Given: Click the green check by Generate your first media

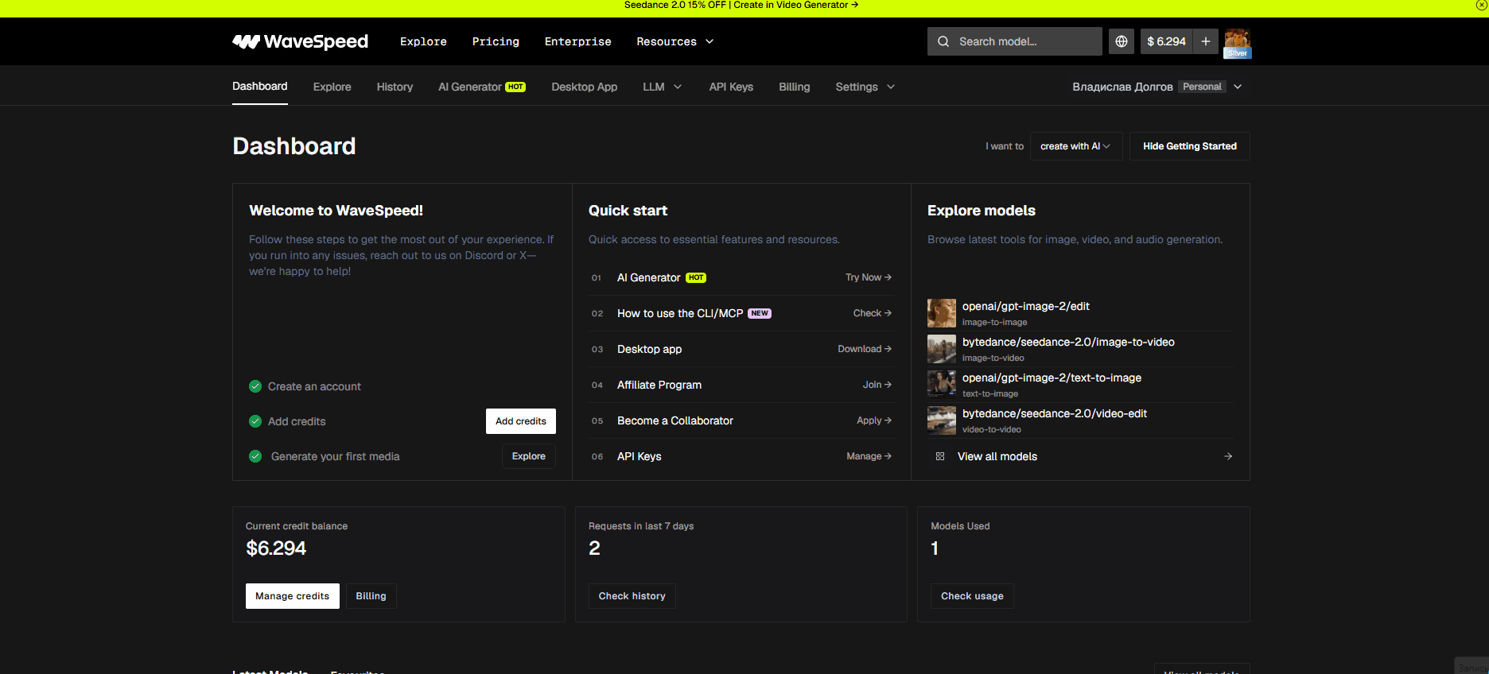Looking at the screenshot, I should (255, 456).
